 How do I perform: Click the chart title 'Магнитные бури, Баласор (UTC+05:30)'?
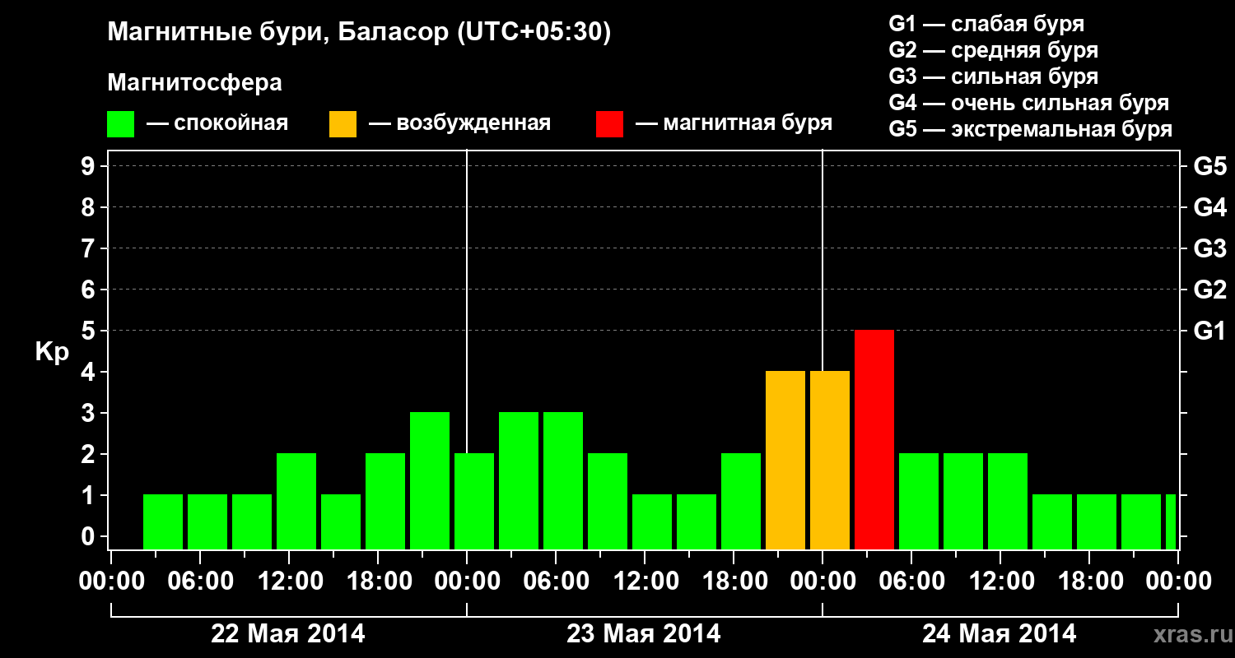pos(360,34)
